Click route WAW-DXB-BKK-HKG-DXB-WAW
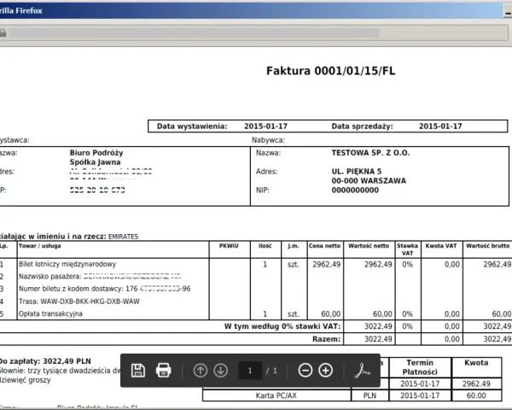512x410 pixels. (x=90, y=302)
